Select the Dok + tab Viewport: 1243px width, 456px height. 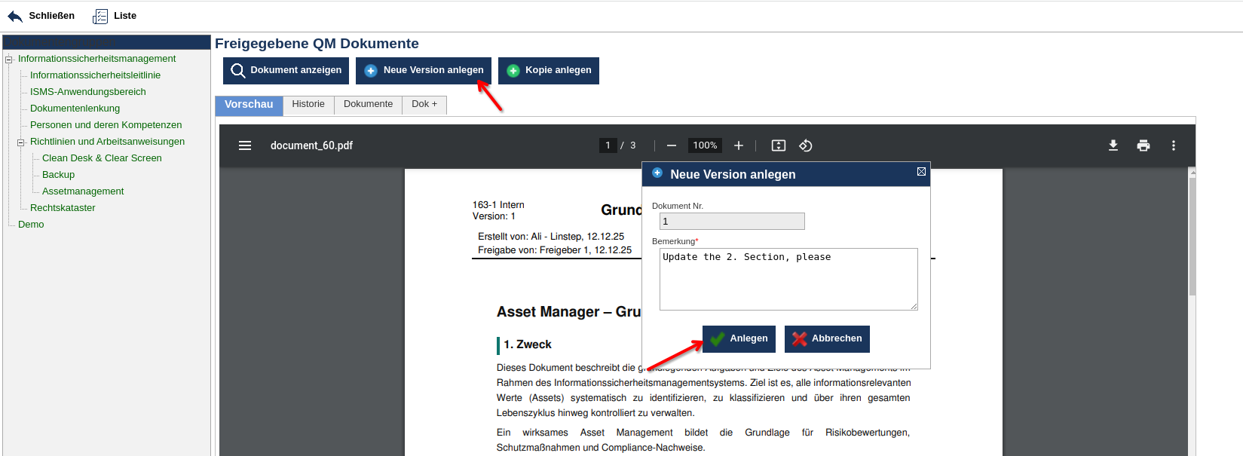click(424, 104)
